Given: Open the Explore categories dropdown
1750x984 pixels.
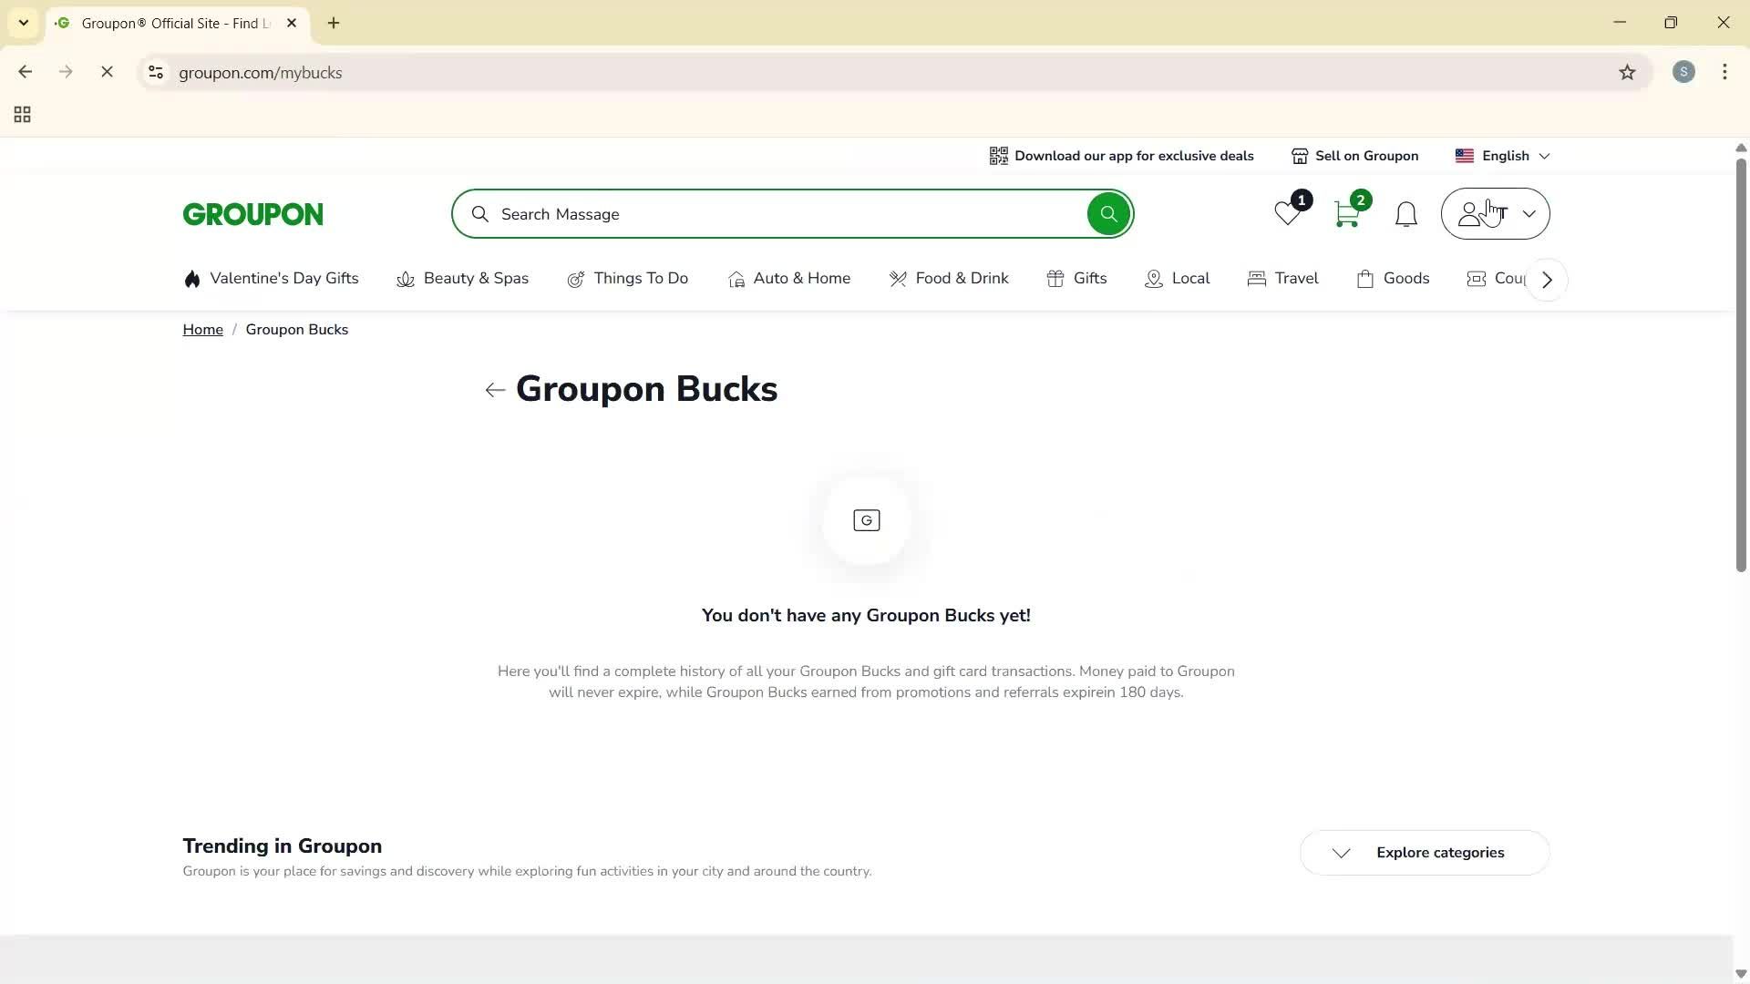Looking at the screenshot, I should pyautogui.click(x=1423, y=852).
